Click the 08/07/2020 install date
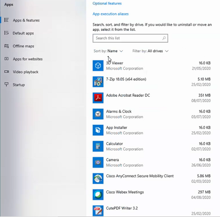 (x=201, y=101)
